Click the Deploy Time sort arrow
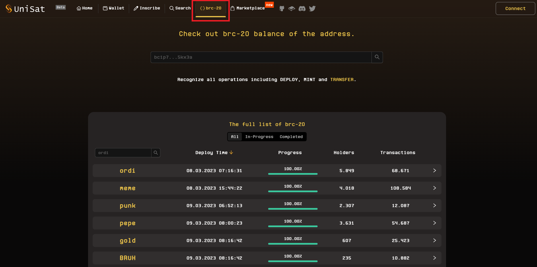This screenshot has height=267, width=537. coord(231,153)
